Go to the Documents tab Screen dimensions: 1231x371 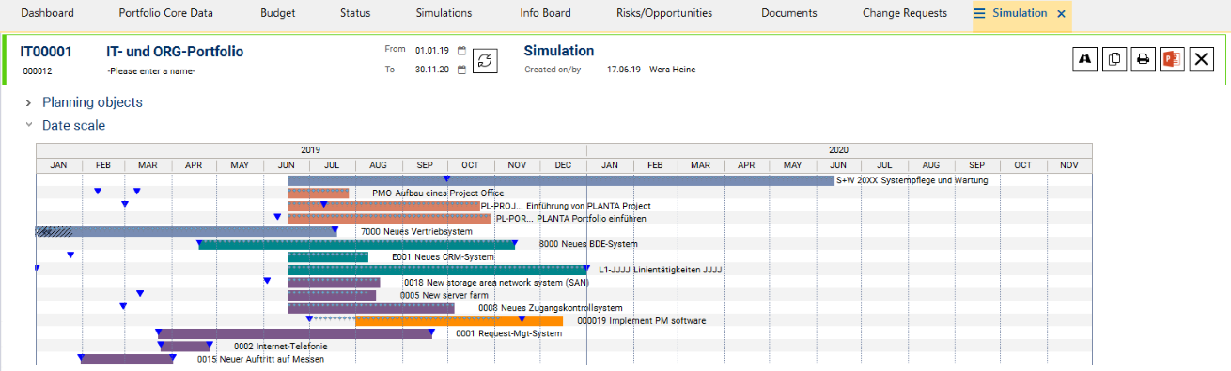click(788, 13)
